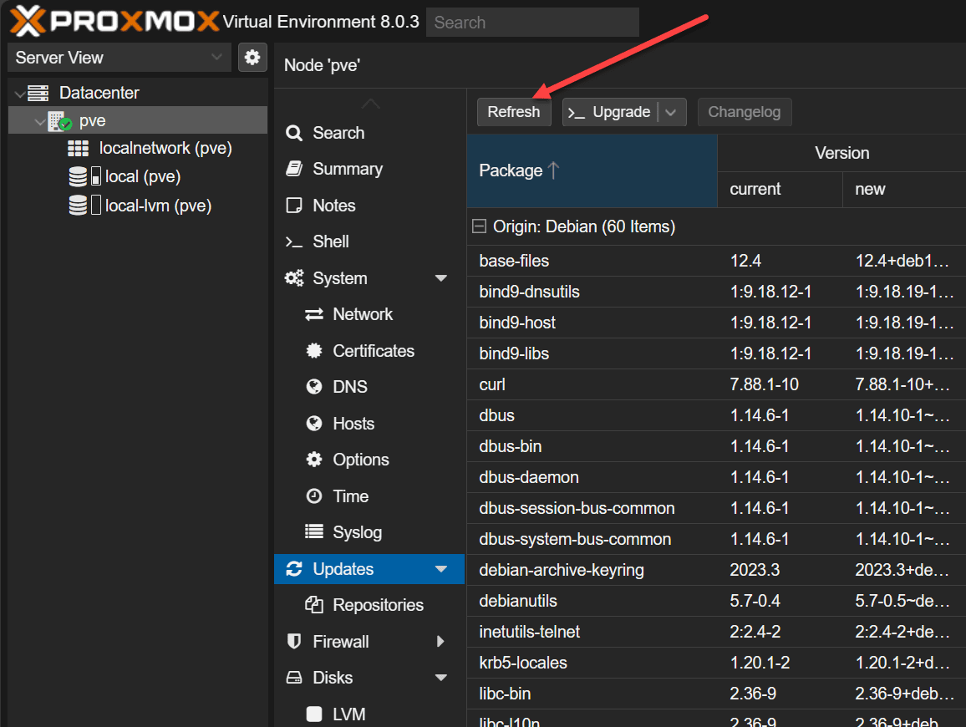Click the new version column header
The height and width of the screenshot is (727, 966).
click(904, 189)
